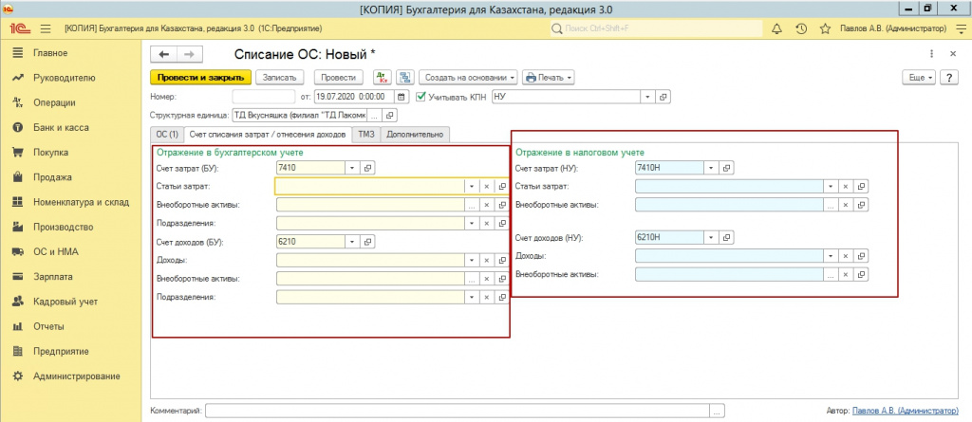Screen dimensions: 972x422
Task: Expand Счет затрат (БУ) 7410 dropdown
Action: click(353, 168)
